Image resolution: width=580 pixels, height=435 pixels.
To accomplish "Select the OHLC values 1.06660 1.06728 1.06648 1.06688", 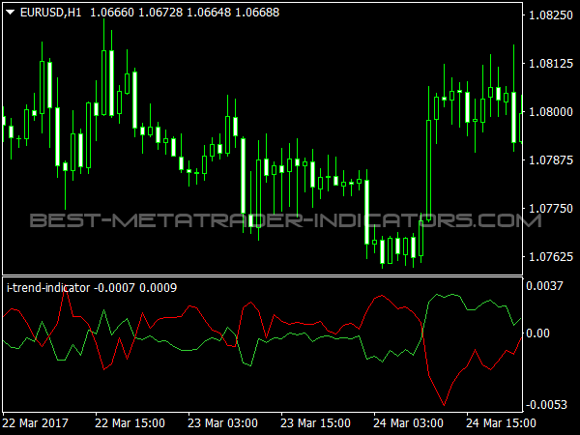I will [185, 13].
